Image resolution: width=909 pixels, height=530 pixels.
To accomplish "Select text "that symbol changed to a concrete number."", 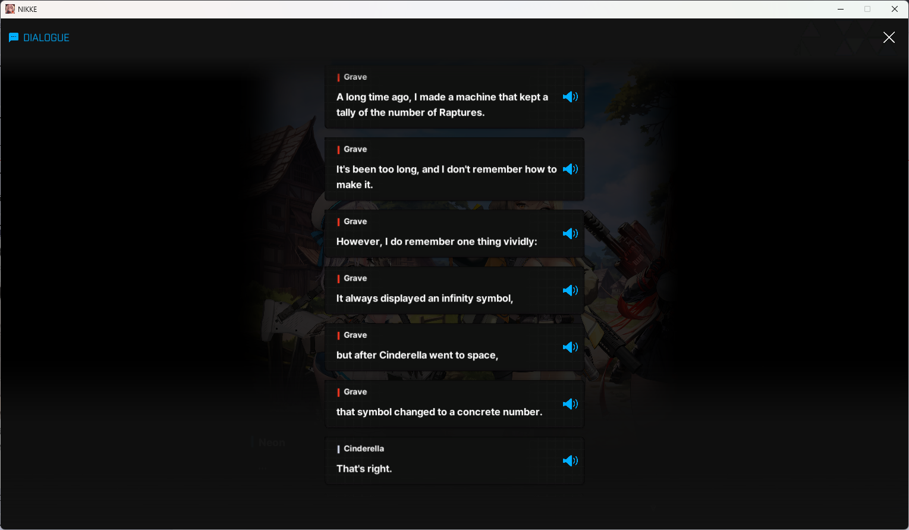I will tap(439, 412).
